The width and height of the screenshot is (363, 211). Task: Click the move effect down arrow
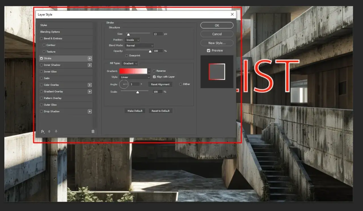56,132
